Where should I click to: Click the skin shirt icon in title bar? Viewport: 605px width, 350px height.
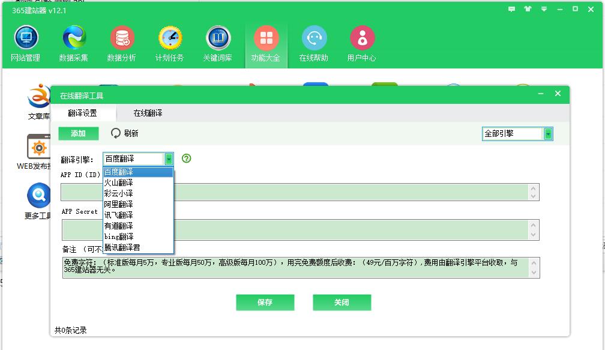[528, 9]
